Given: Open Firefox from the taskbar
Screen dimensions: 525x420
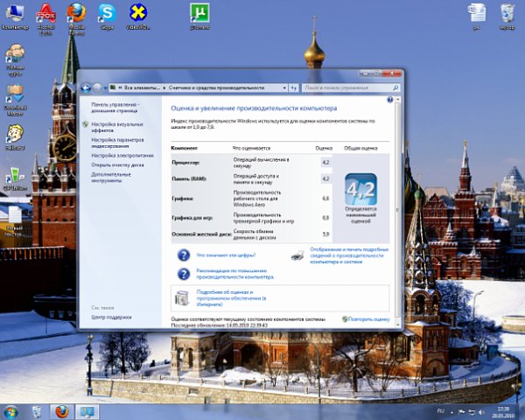Looking at the screenshot, I should (x=61, y=412).
